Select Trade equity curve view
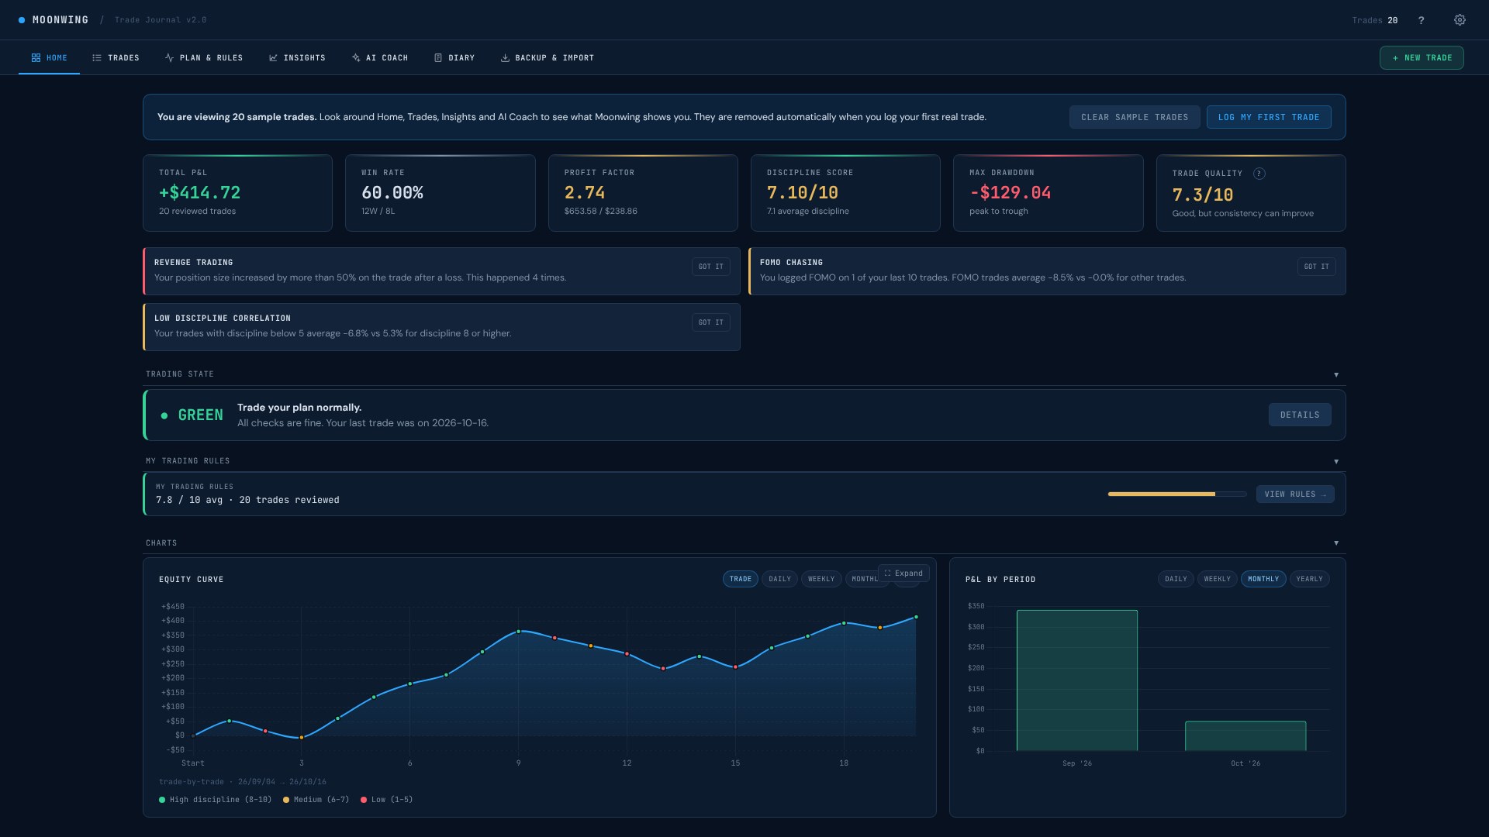Screen dimensions: 1489x837 tap(741, 579)
